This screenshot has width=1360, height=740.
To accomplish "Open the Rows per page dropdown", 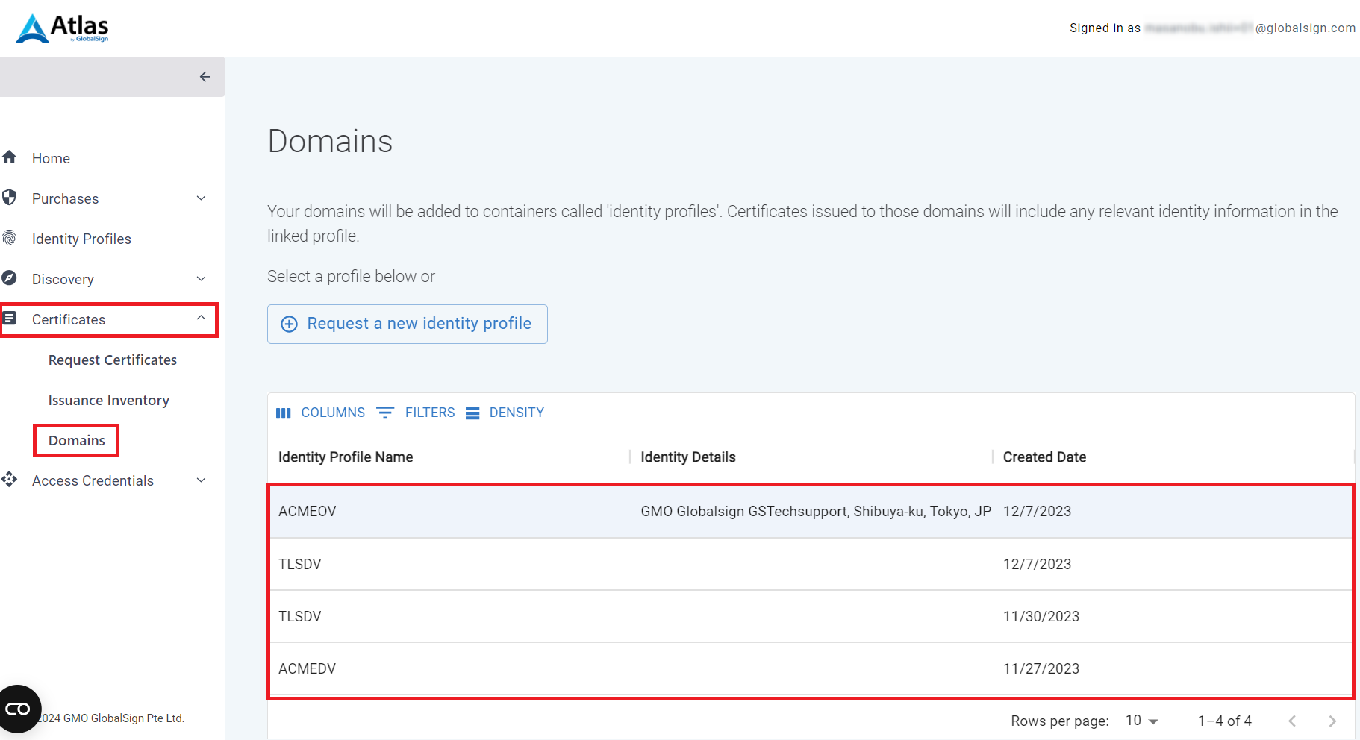I will [x=1141, y=721].
